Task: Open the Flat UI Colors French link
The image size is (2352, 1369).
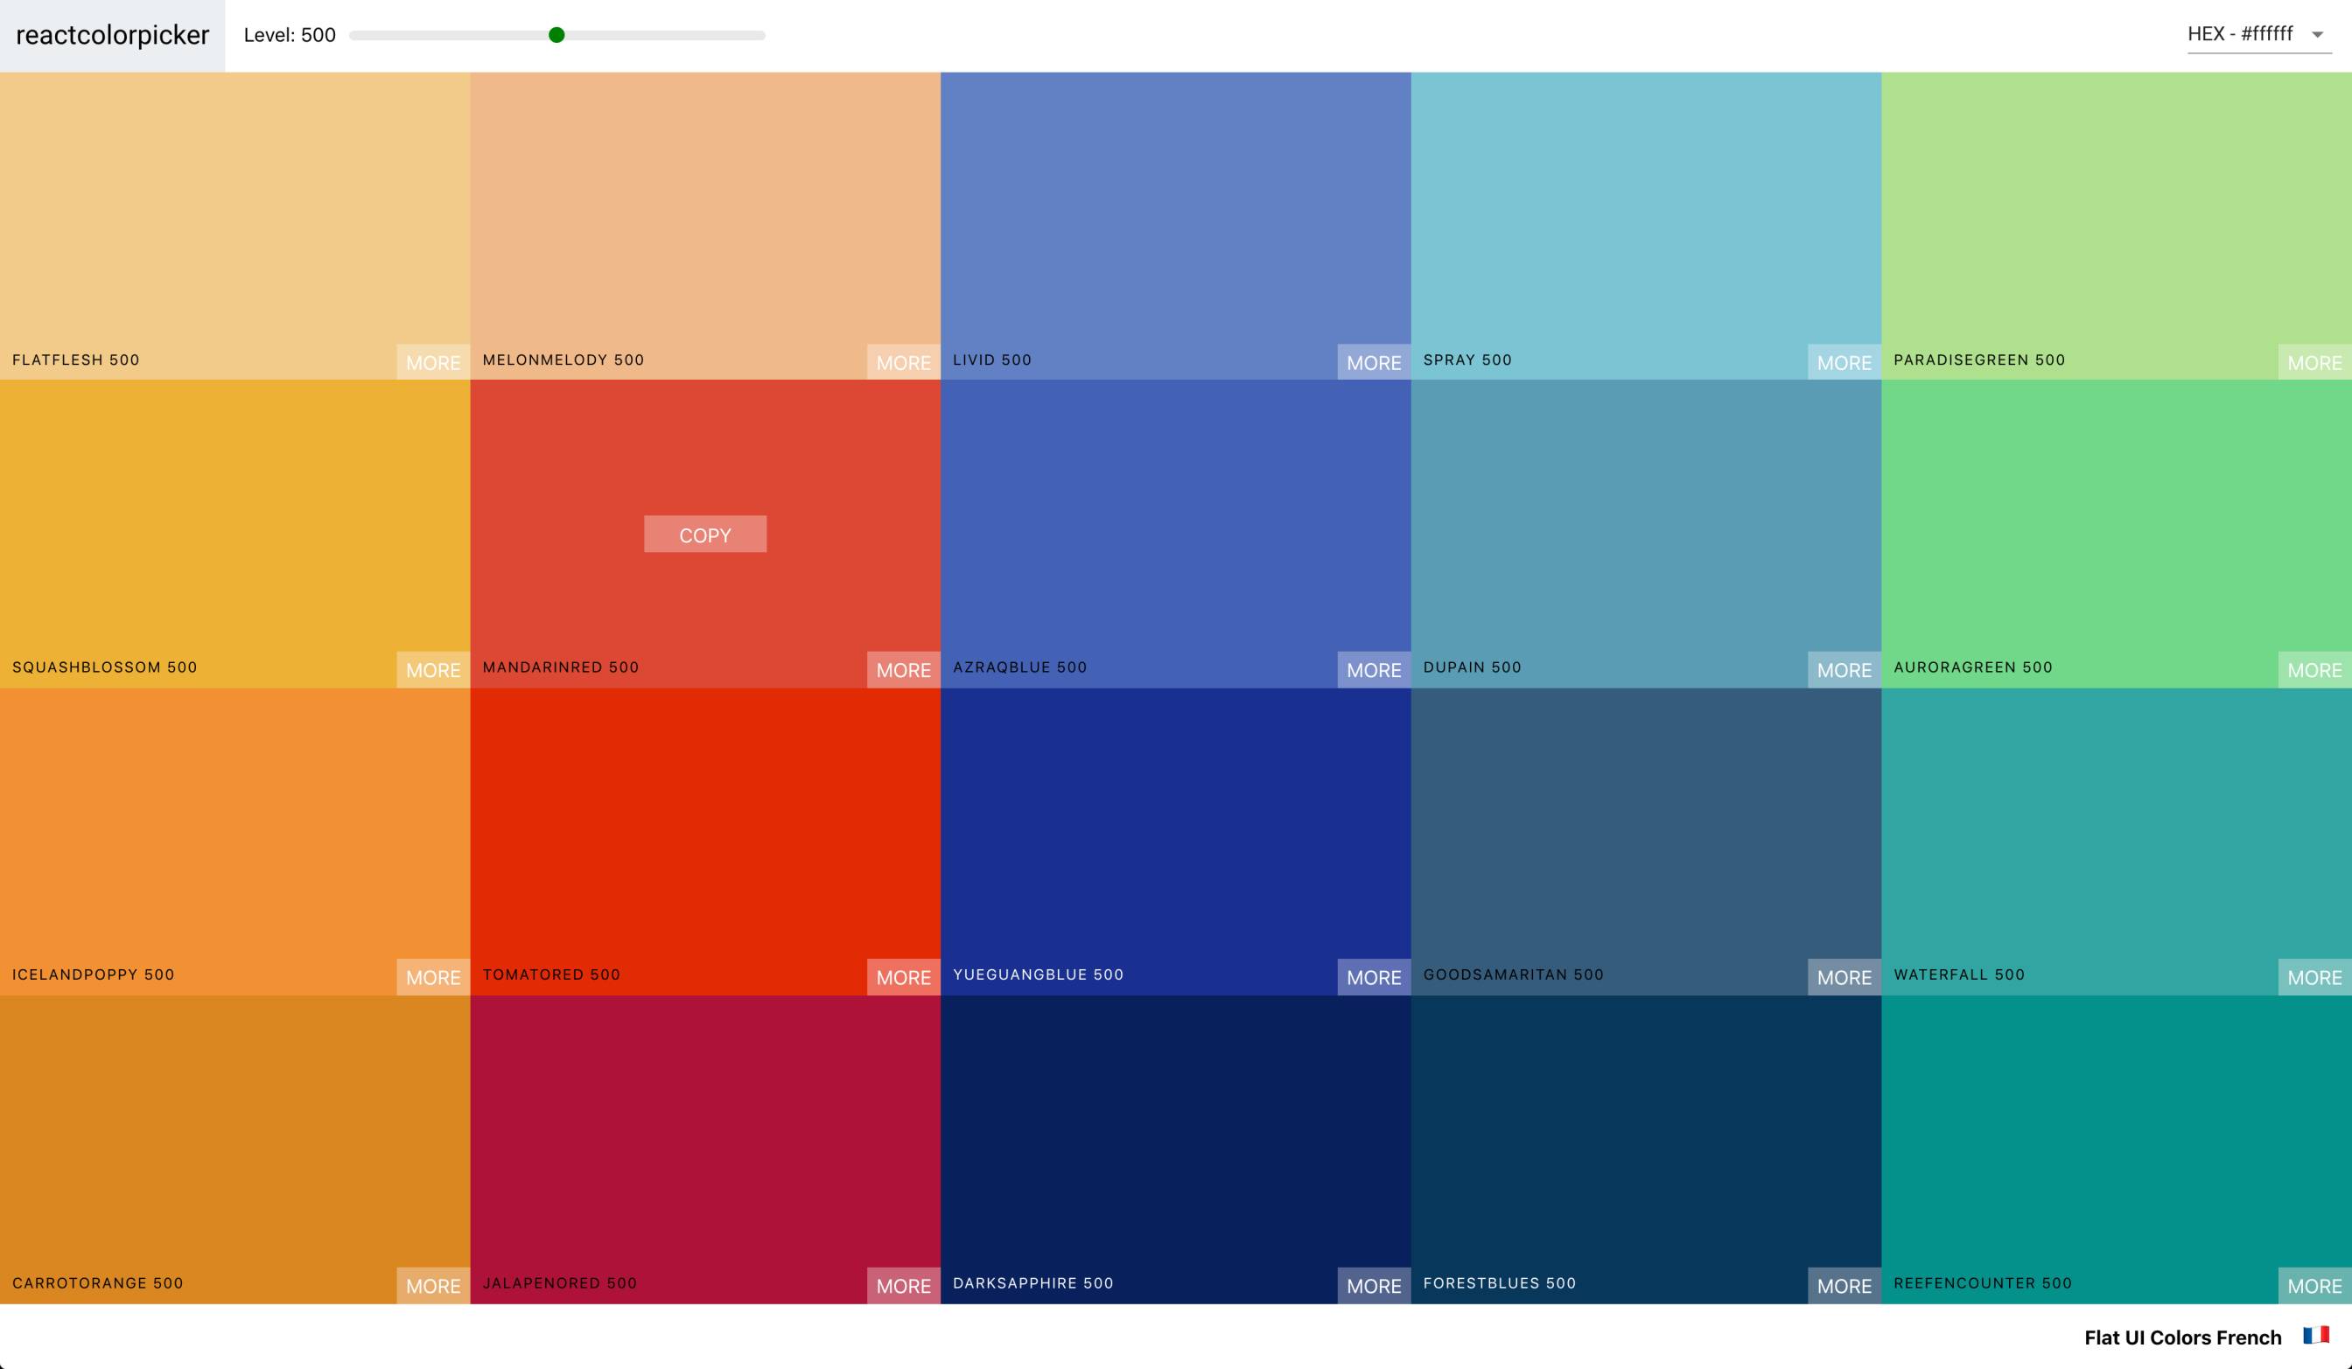Action: coord(2184,1337)
